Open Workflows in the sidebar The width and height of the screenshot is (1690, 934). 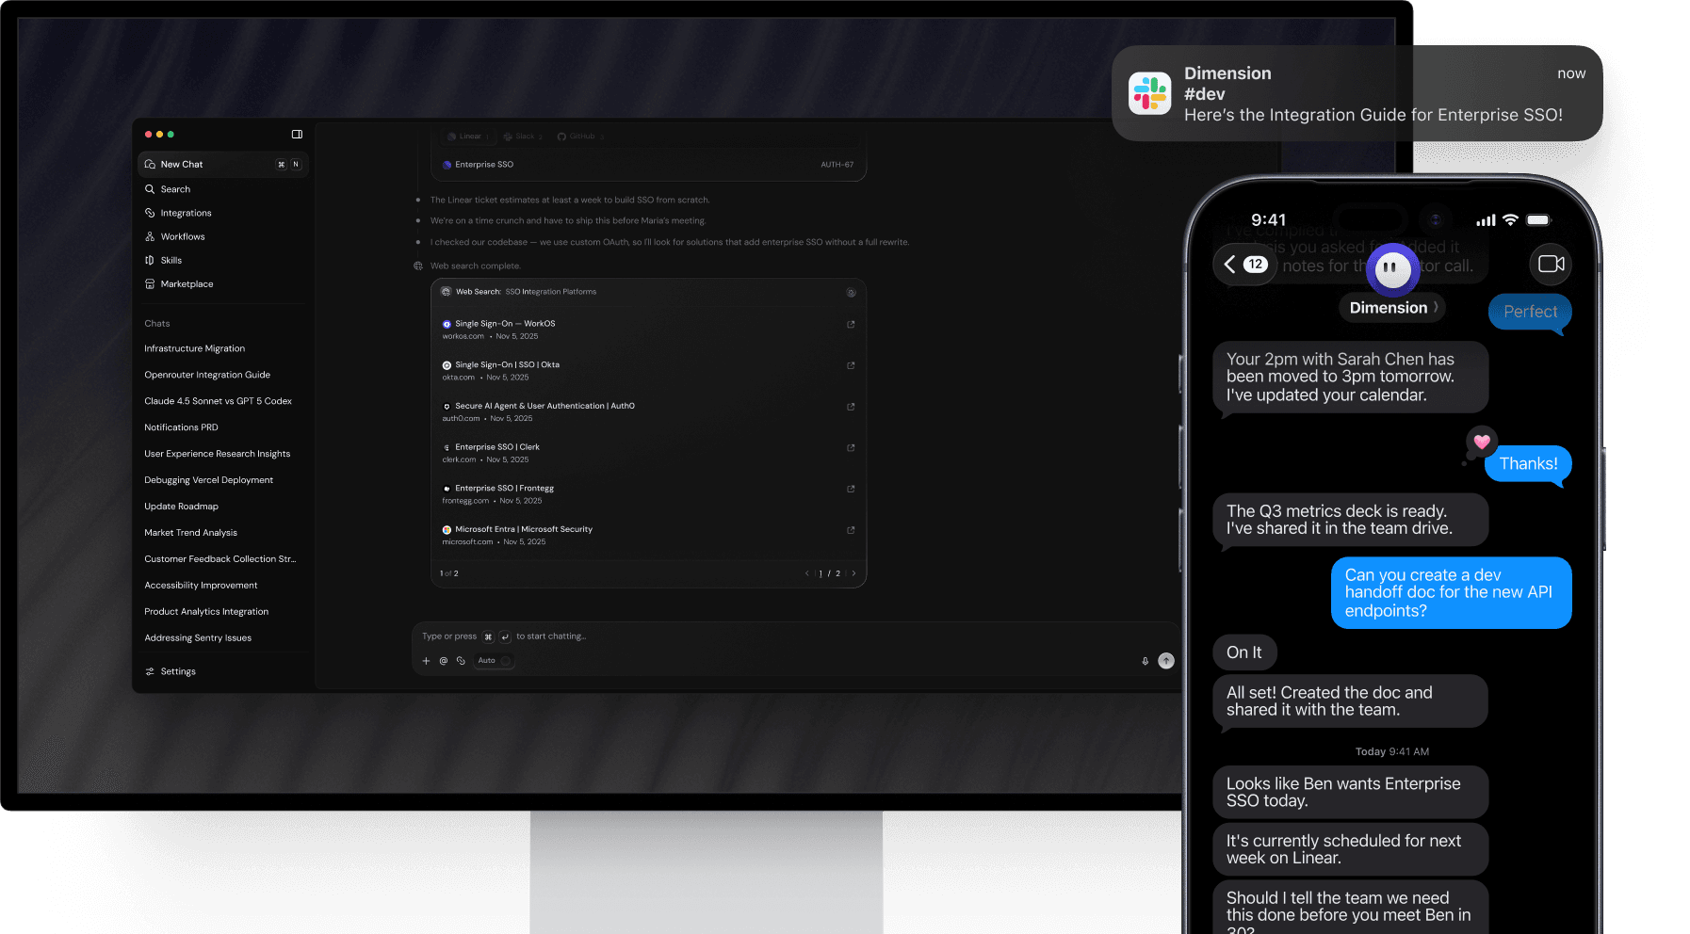183,237
